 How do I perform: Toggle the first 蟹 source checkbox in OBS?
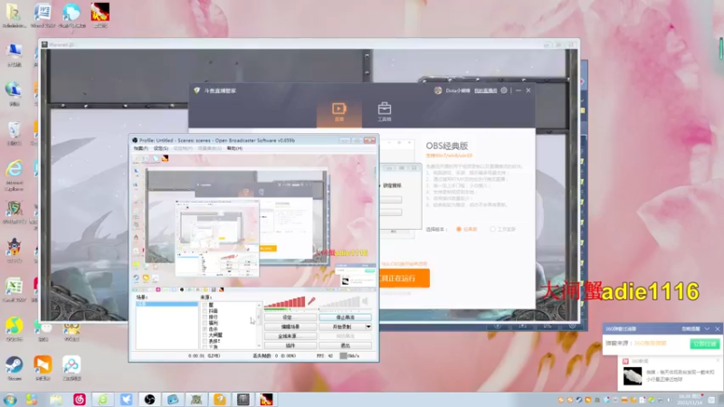click(x=205, y=305)
